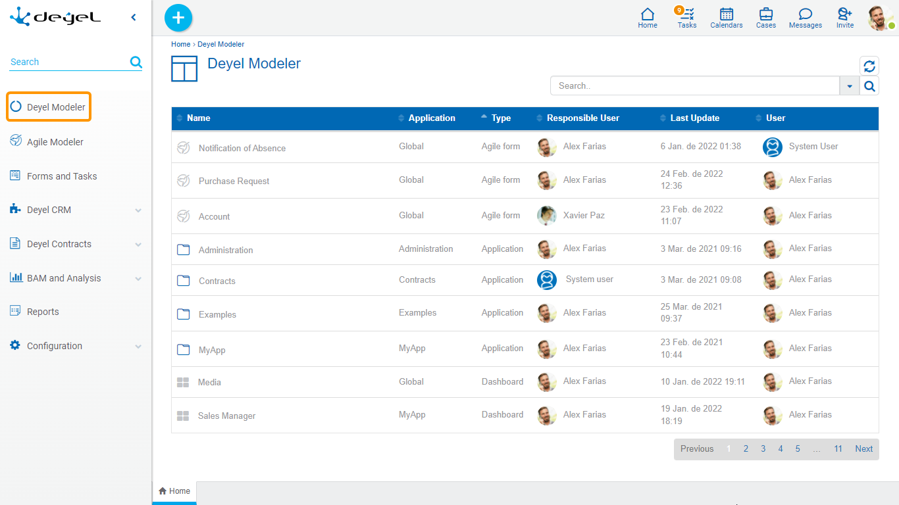
Task: Click the Deyel logo
Action: coord(55,17)
